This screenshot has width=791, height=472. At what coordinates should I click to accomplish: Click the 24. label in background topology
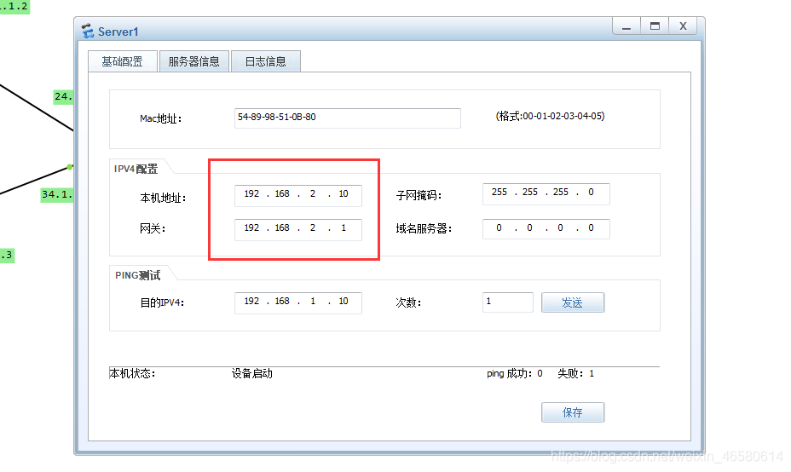click(64, 96)
